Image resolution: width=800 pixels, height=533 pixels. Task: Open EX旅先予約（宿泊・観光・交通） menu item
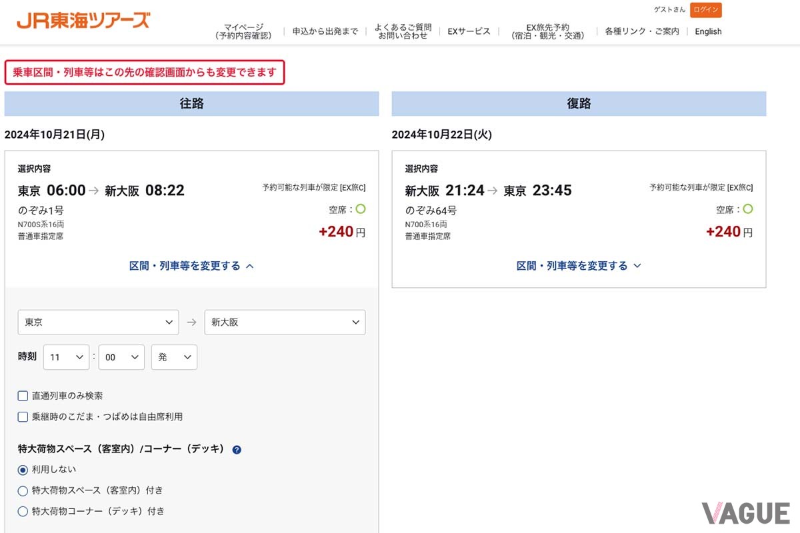point(548,31)
